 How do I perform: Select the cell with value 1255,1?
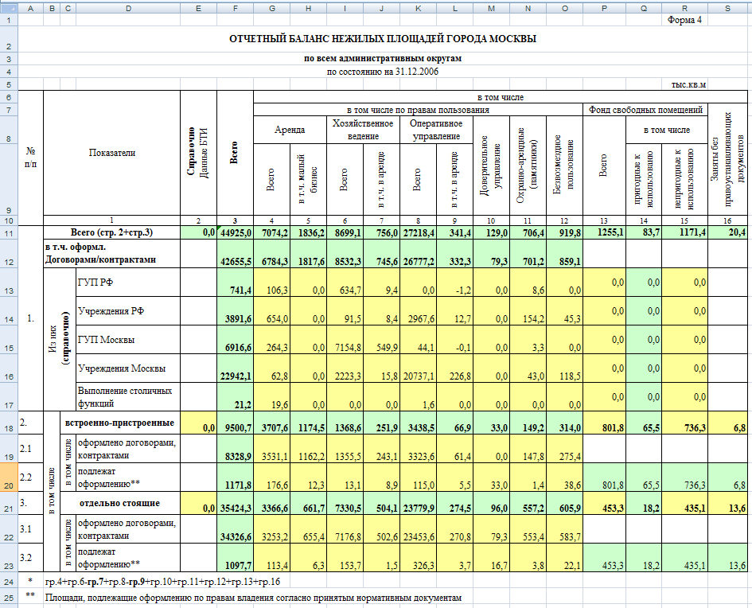coord(604,232)
